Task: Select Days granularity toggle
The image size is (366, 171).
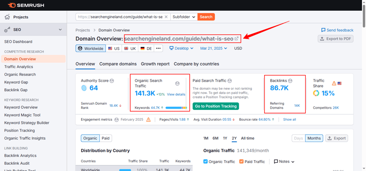Action: tap(298, 138)
